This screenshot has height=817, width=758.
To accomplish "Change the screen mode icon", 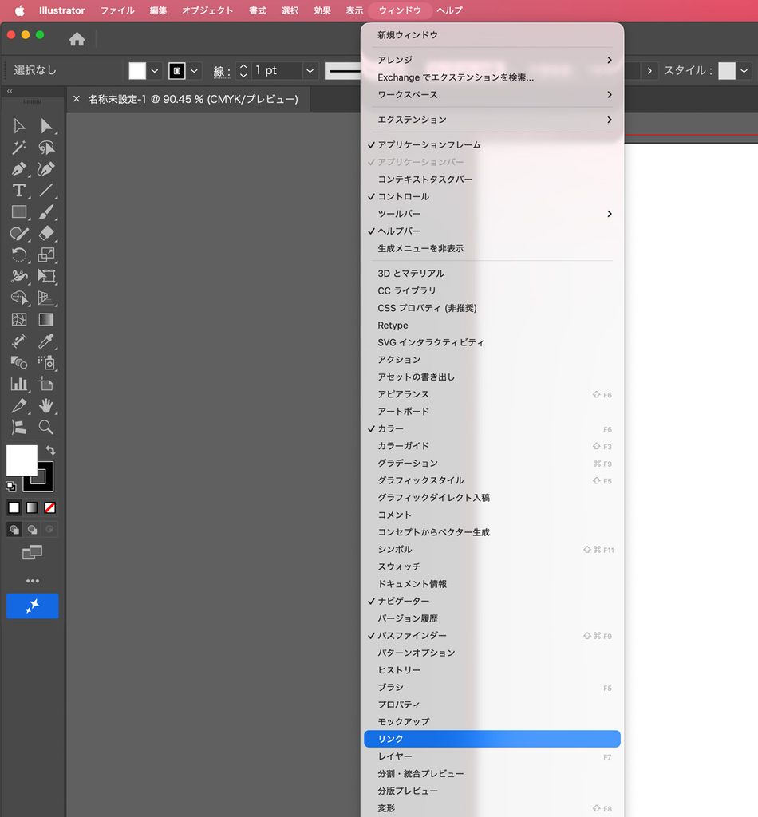I will [32, 552].
